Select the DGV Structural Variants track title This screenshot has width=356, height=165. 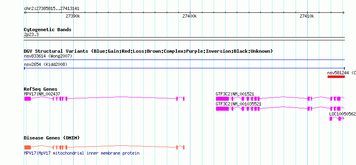click(148, 51)
